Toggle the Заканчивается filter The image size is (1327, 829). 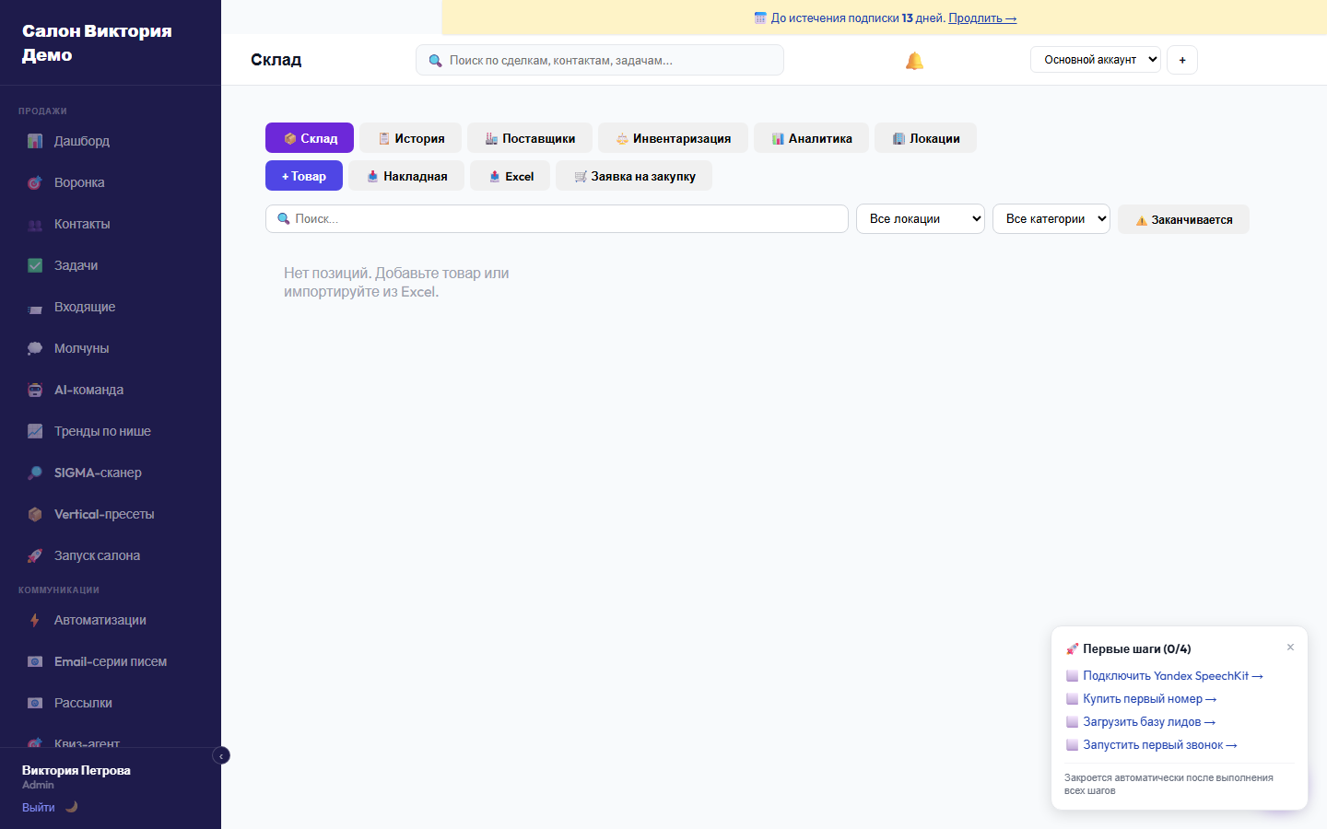pos(1183,219)
